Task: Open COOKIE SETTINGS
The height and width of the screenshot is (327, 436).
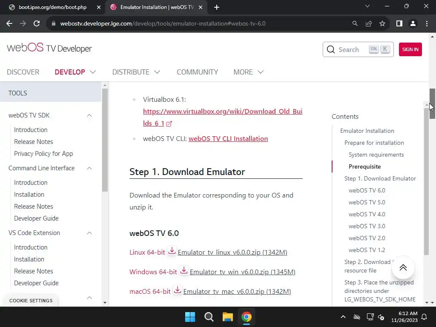Action: [x=31, y=301]
